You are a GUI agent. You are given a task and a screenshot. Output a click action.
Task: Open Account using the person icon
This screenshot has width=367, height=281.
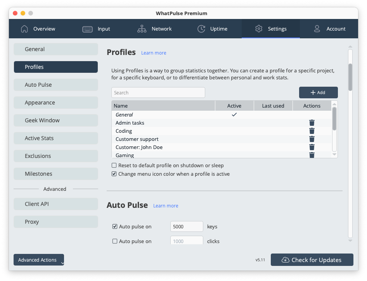318,29
